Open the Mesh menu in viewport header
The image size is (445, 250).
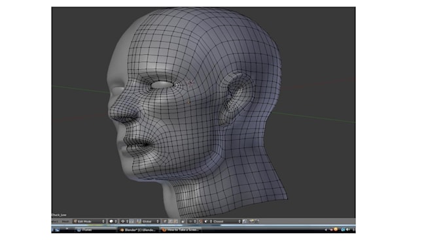[x=65, y=221]
